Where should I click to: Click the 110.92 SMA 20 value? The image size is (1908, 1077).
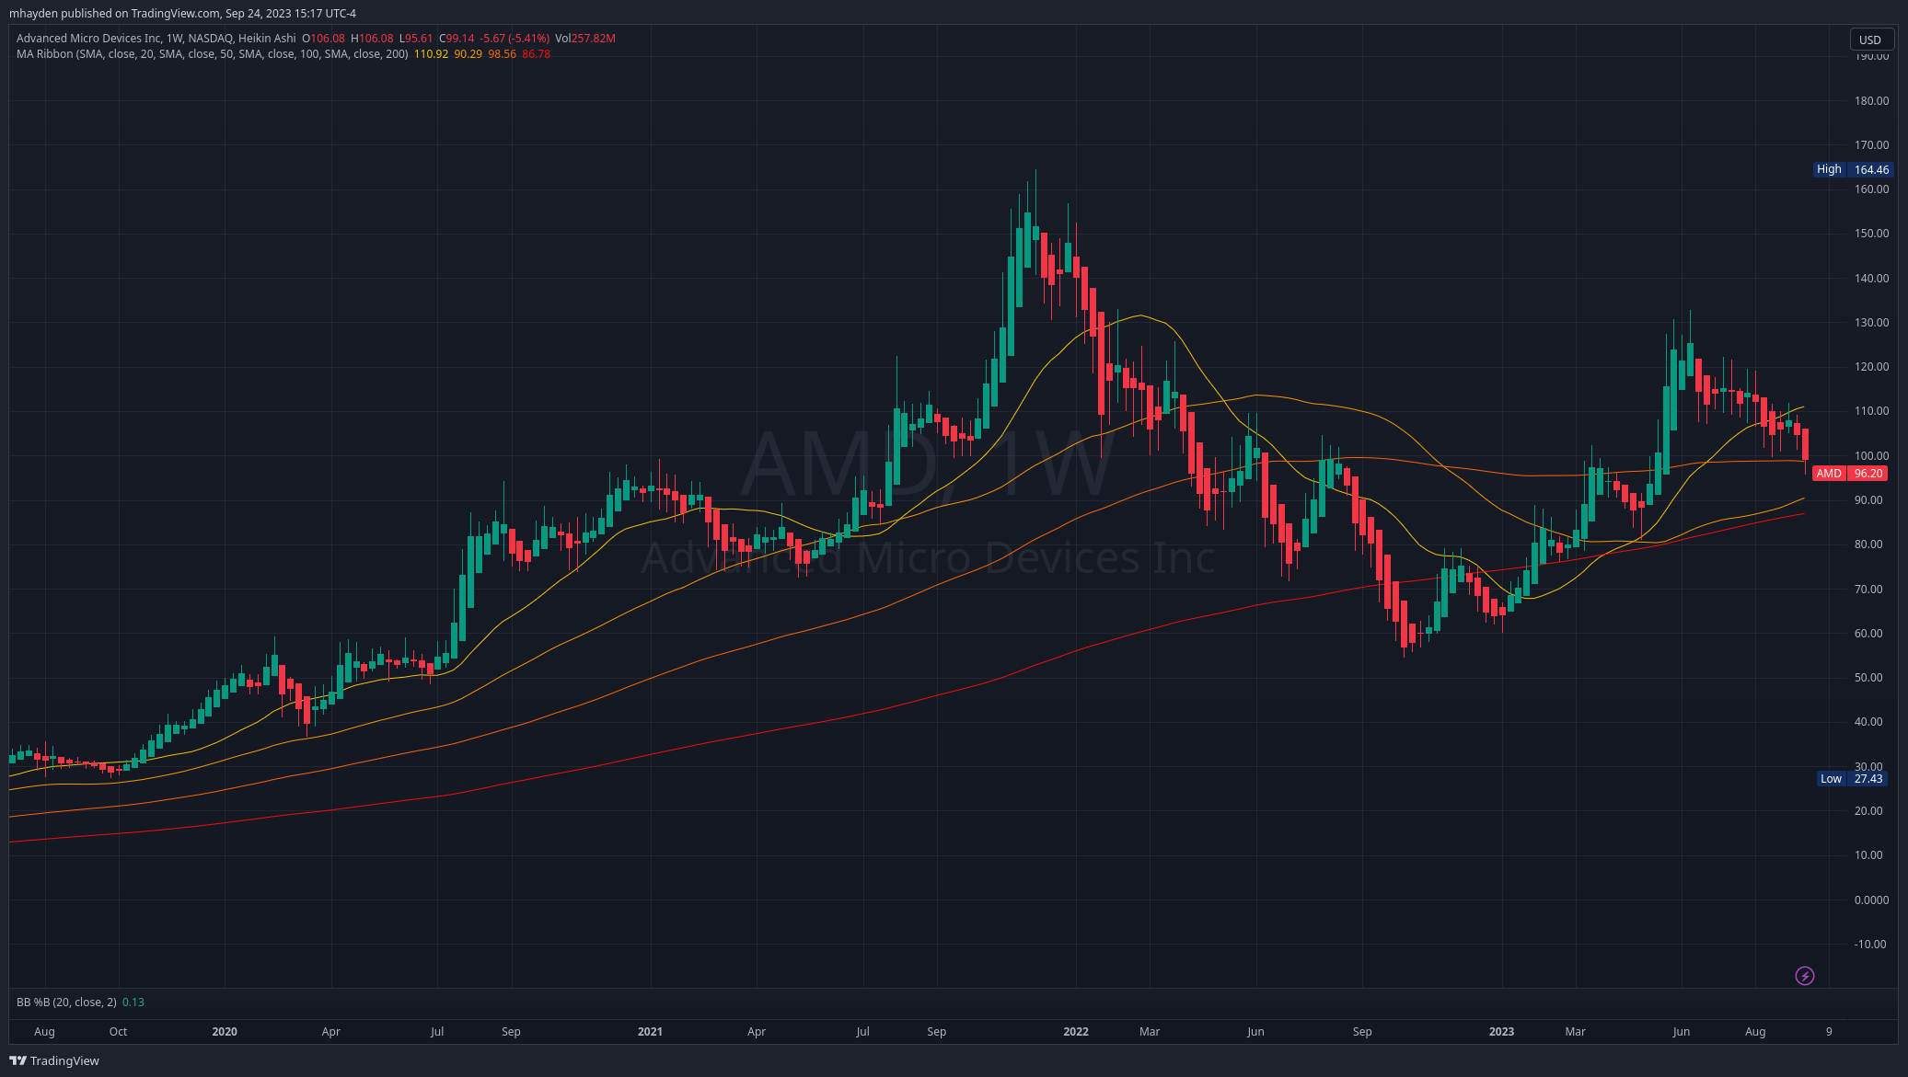pos(432,54)
